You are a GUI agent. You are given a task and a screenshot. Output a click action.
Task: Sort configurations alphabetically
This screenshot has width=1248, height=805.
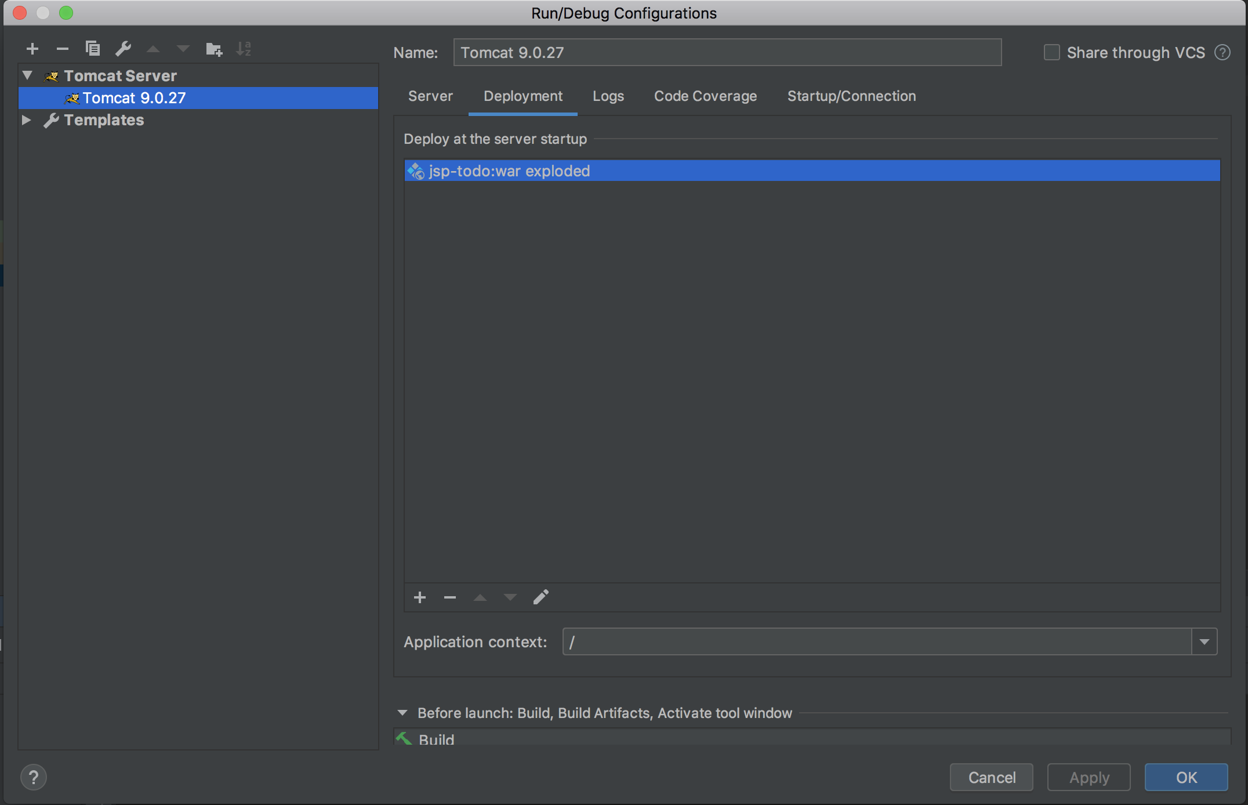[x=244, y=49]
